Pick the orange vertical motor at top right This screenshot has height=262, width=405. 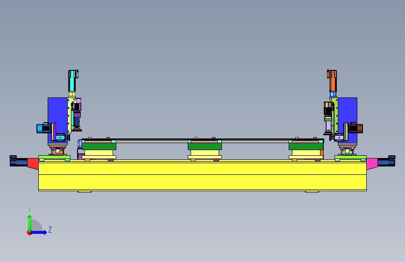pos(332,81)
